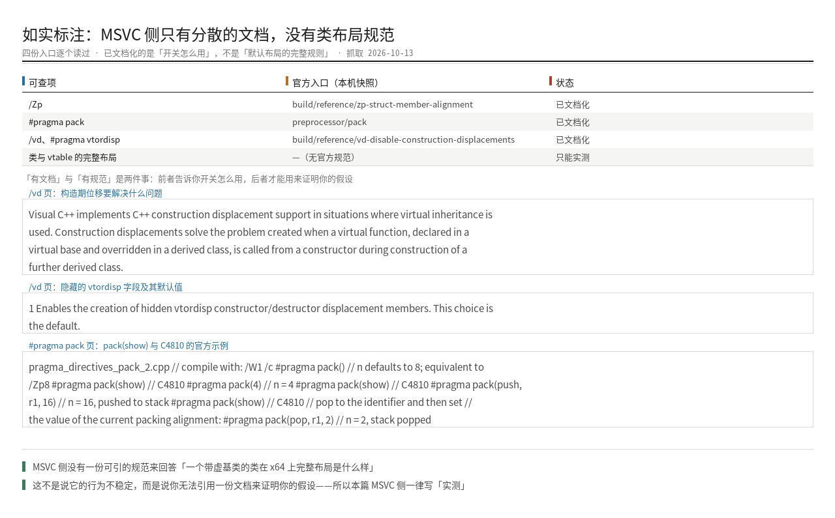Click 已文档化 status in #pragma pack row
This screenshot has width=835, height=518.
tap(573, 122)
